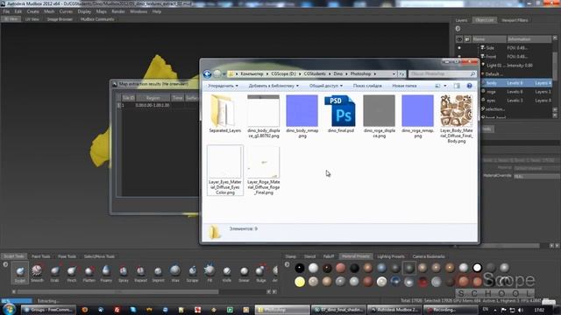Select the Repeat sculpt tool

coord(140,273)
